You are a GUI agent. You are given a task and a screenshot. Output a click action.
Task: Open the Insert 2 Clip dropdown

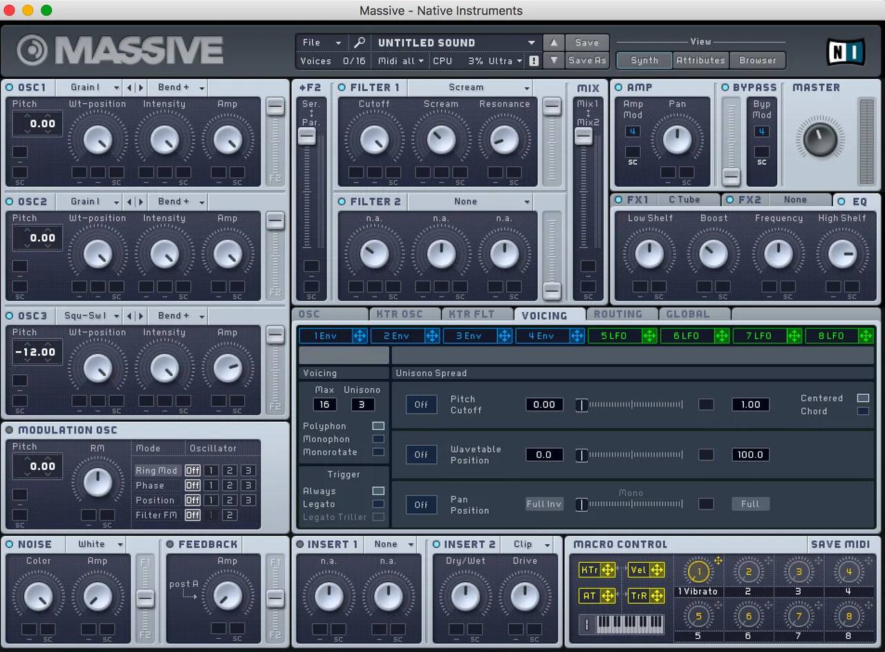tap(528, 544)
